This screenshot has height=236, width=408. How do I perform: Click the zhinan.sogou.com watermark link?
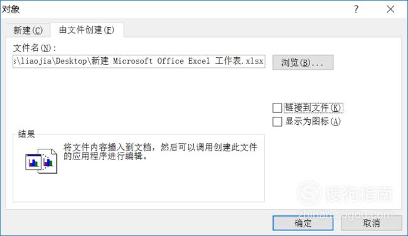coord(345,215)
